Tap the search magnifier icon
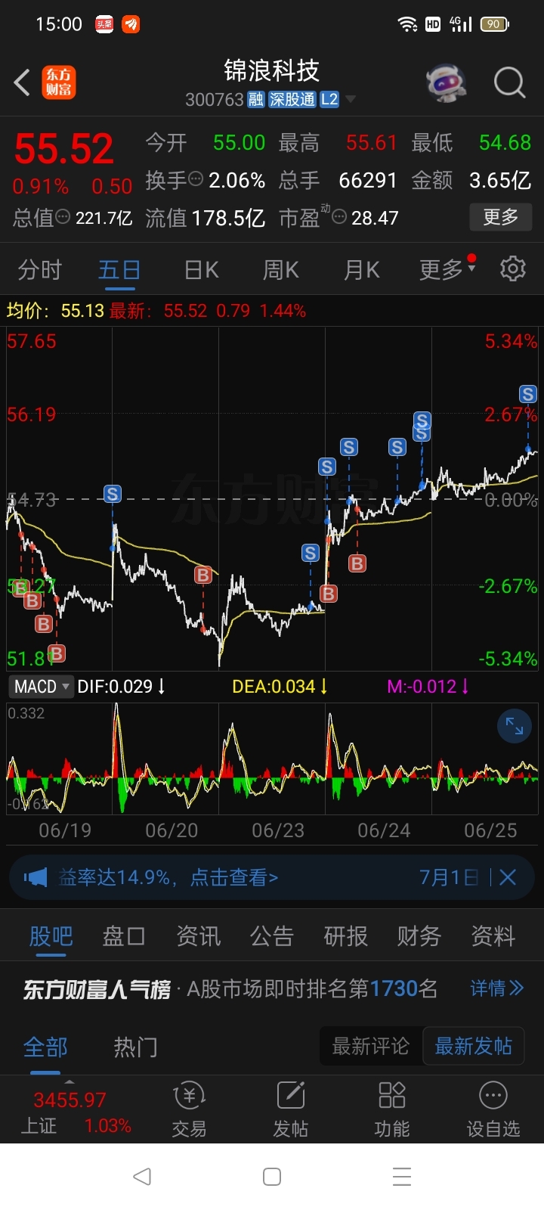 coord(509,82)
